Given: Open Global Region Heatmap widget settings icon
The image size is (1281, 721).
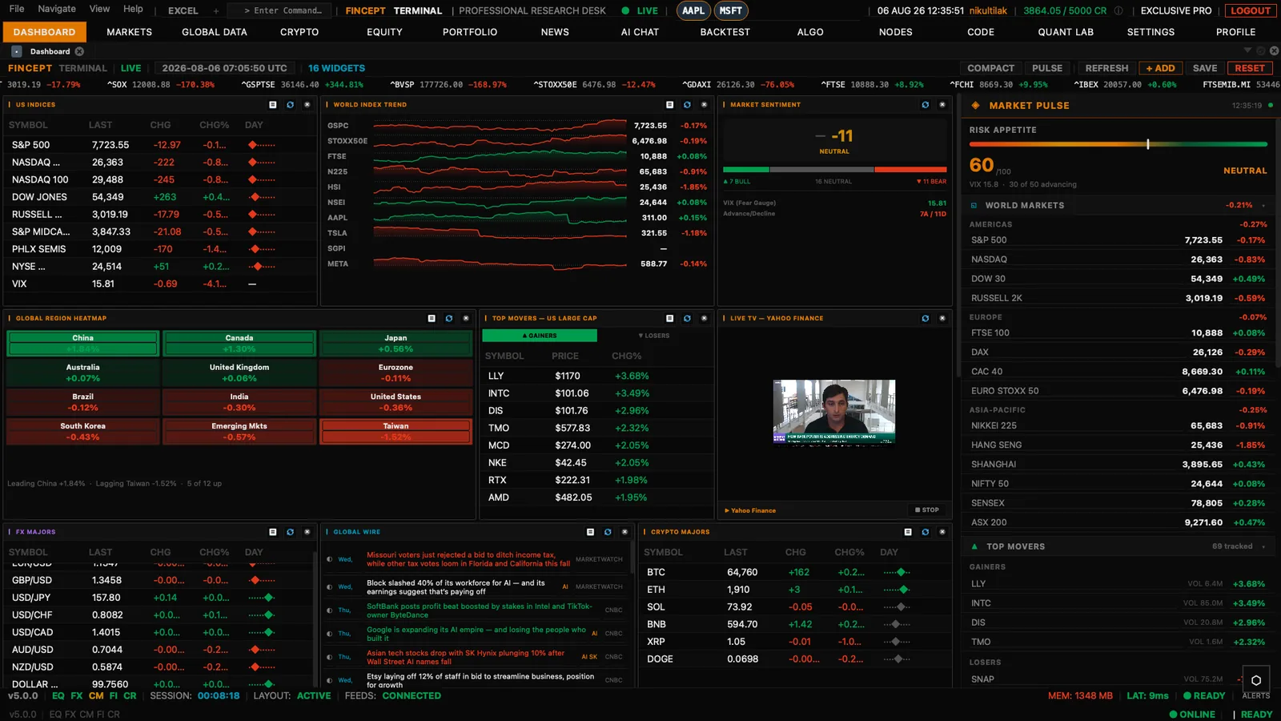Looking at the screenshot, I should click(432, 318).
